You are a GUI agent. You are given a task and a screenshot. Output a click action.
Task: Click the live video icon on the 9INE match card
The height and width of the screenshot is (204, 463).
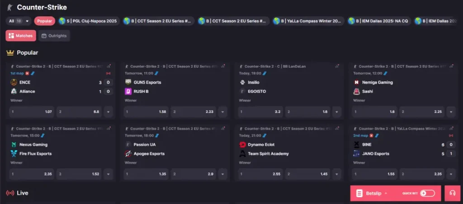coord(372,135)
